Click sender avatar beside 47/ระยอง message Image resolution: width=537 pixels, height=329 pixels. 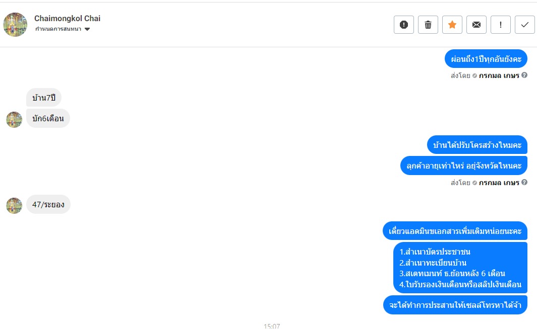coord(14,205)
